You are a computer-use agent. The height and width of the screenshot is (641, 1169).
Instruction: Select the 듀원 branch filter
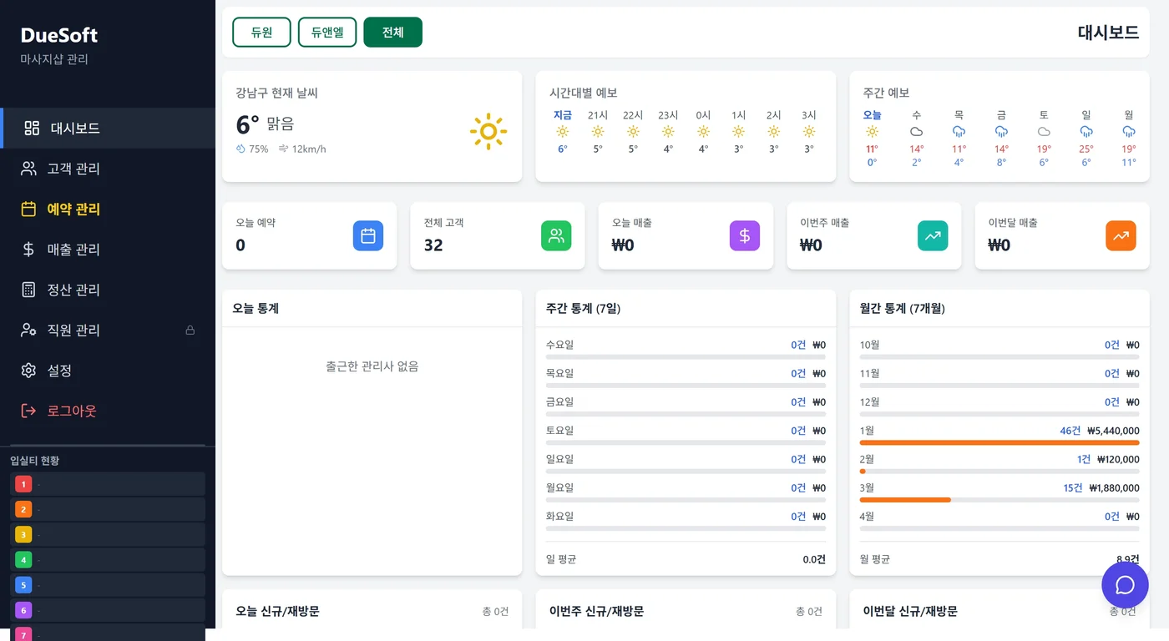click(261, 33)
